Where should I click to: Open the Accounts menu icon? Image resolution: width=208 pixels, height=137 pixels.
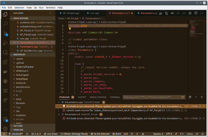[5, 120]
